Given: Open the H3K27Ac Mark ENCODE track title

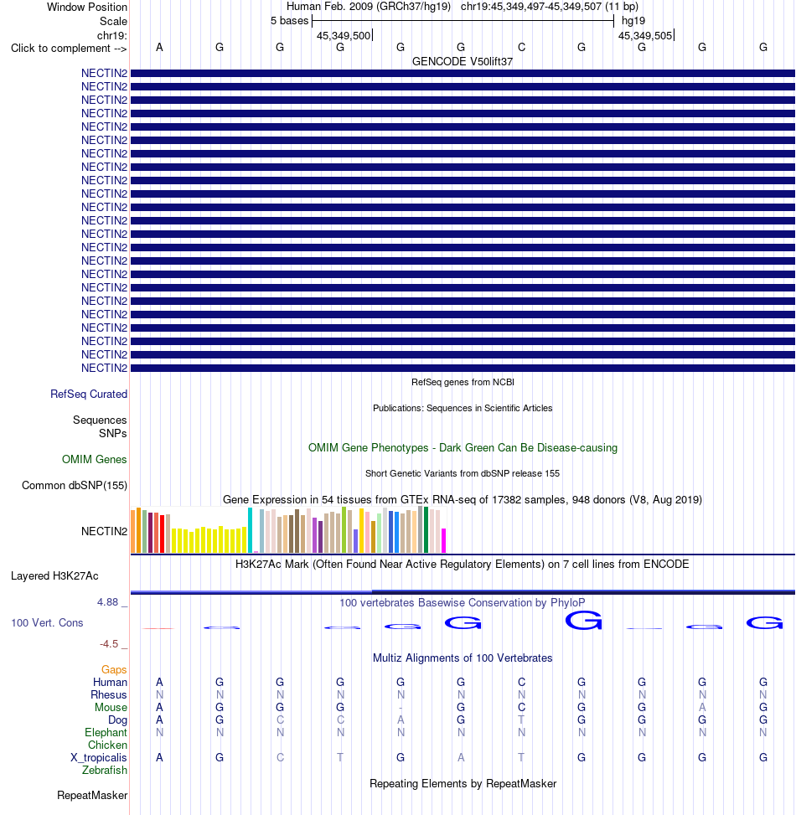Looking at the screenshot, I should (463, 564).
